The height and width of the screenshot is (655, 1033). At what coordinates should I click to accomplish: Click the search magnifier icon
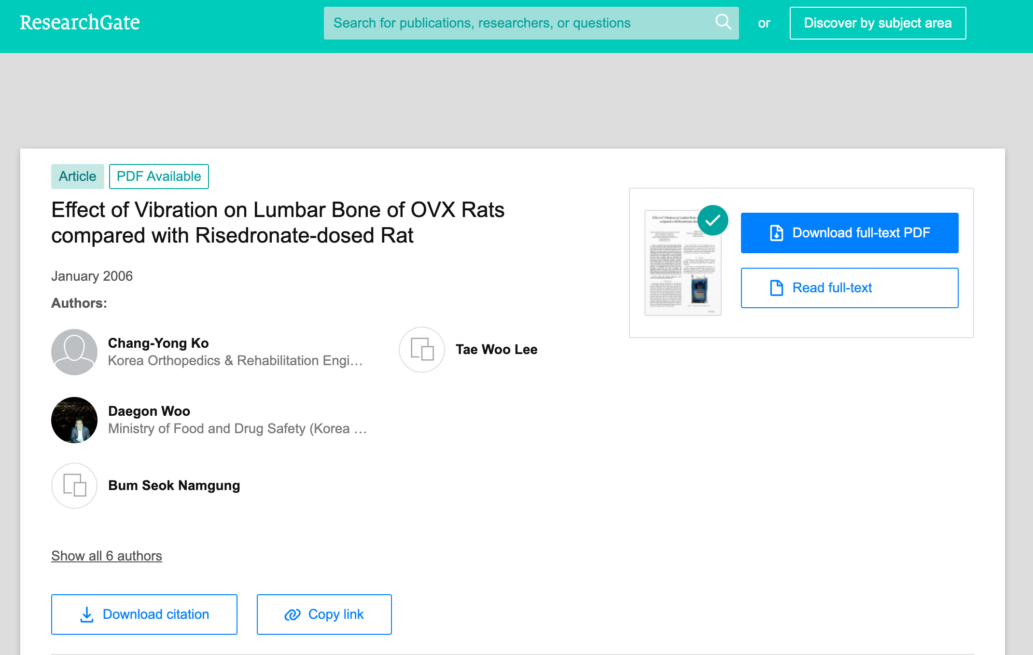click(723, 22)
